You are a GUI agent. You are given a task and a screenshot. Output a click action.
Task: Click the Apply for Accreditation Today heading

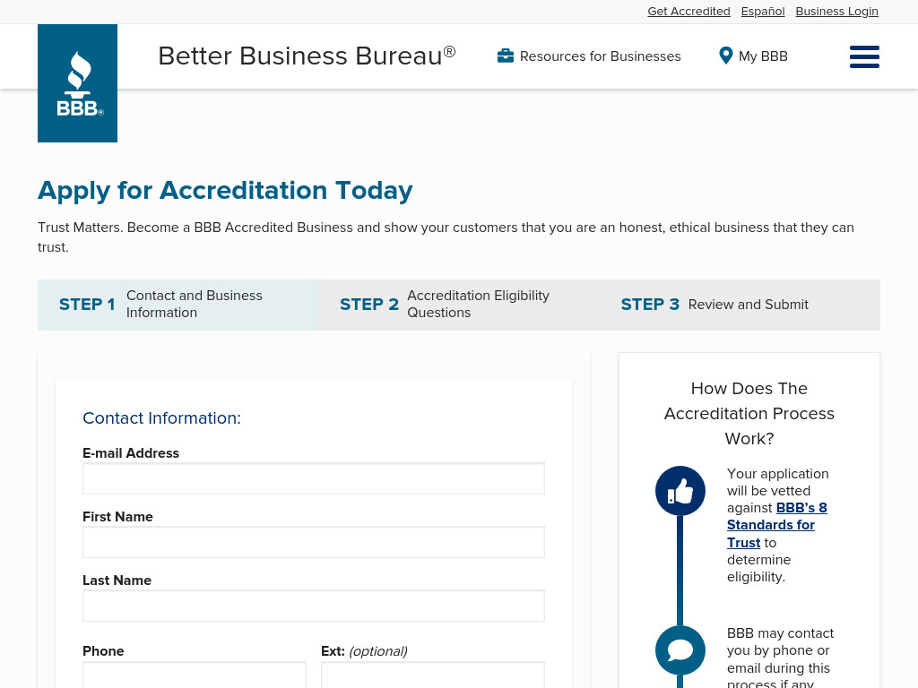[225, 191]
